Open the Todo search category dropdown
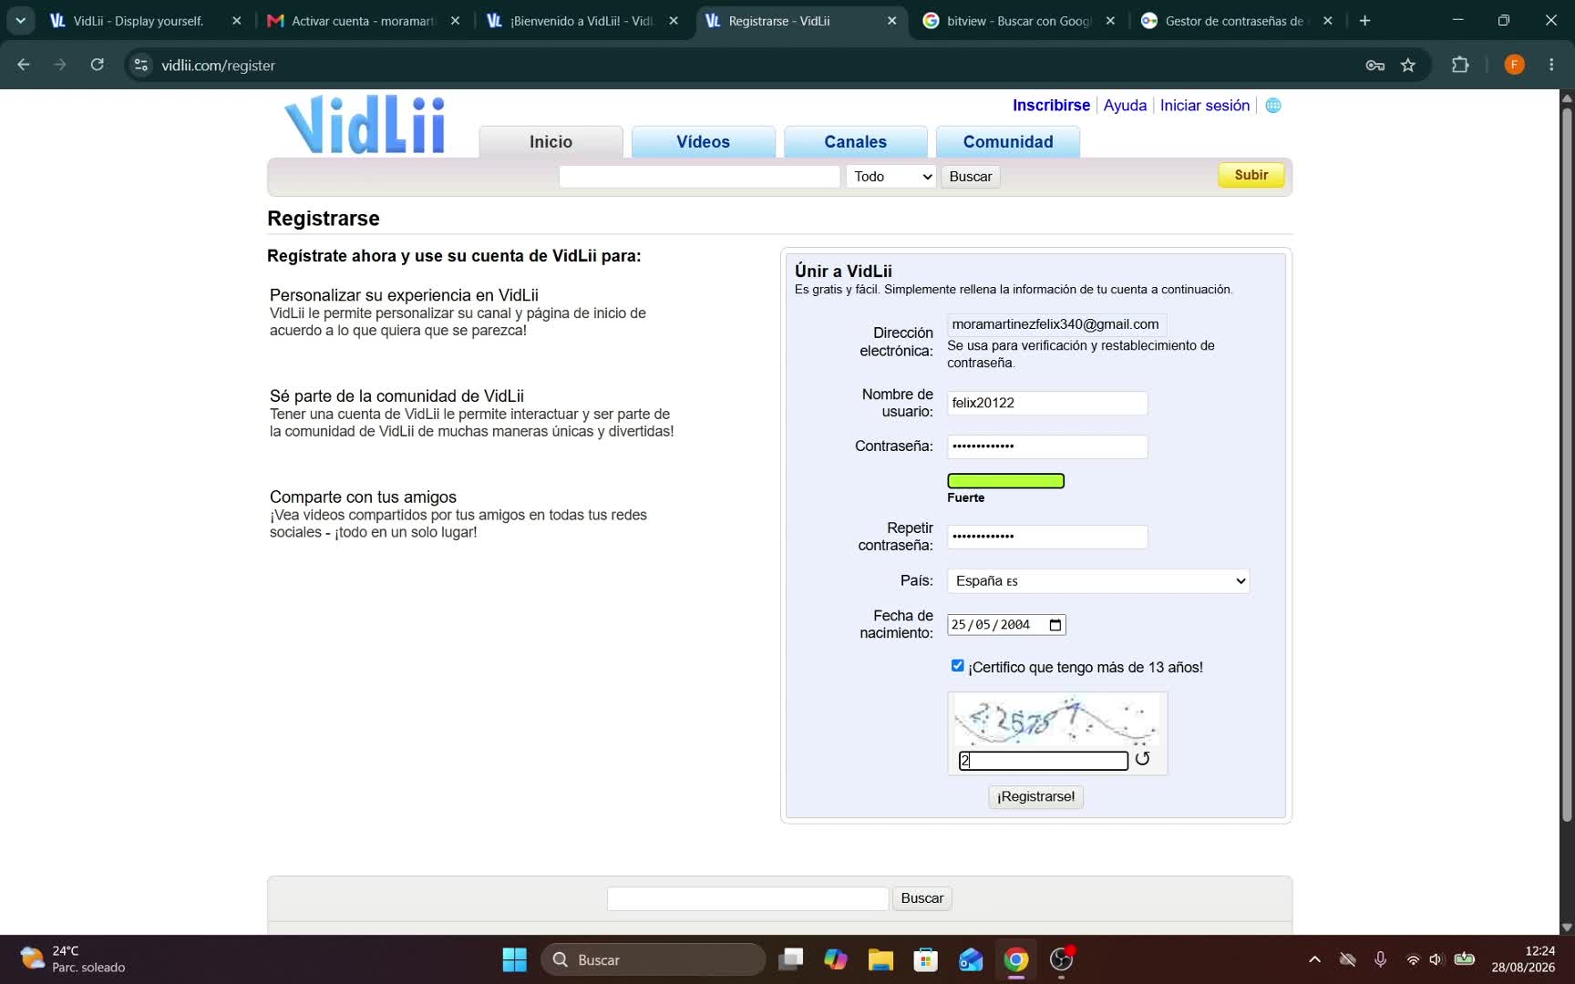The image size is (1575, 984). click(890, 177)
